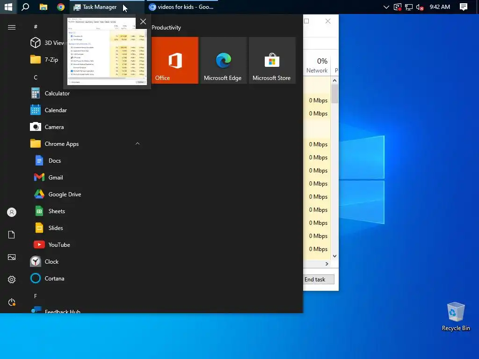Launch File Explorer from the taskbar
Screen dimensions: 479x359
tap(44, 7)
